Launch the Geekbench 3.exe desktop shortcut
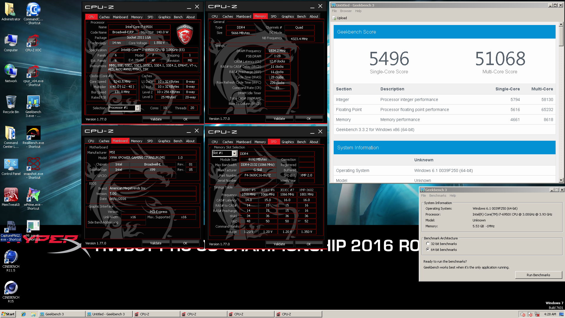Viewport: 565px width, 318px height. coord(33,106)
